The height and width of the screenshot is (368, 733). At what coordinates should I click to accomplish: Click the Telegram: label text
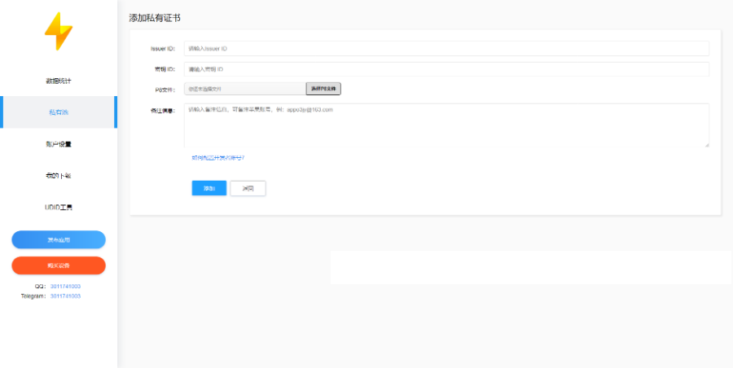pos(33,296)
